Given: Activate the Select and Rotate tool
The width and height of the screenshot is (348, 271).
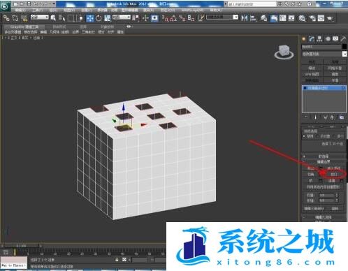Looking at the screenshot, I should click(x=99, y=18).
